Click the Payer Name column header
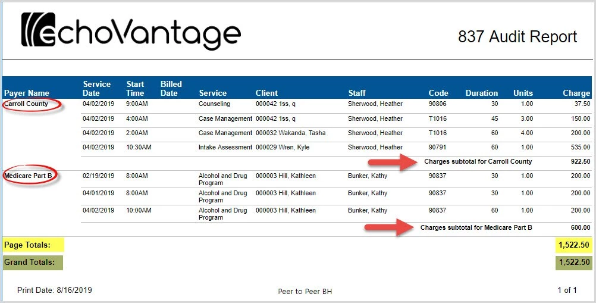 (x=27, y=93)
